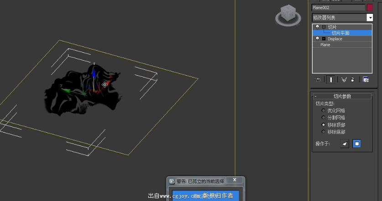Toggle the show end result icon

(331, 80)
